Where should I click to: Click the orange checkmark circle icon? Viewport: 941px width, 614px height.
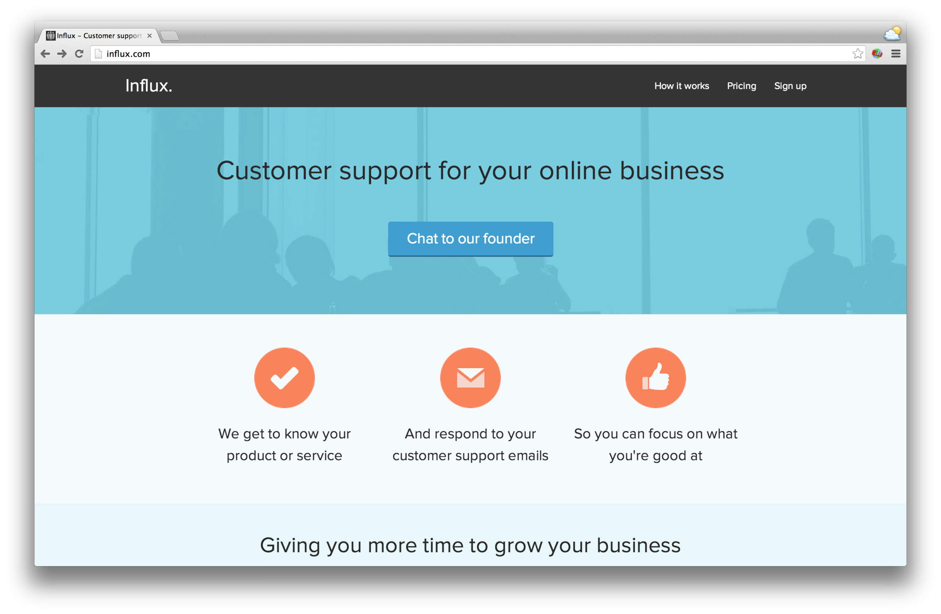pos(284,378)
